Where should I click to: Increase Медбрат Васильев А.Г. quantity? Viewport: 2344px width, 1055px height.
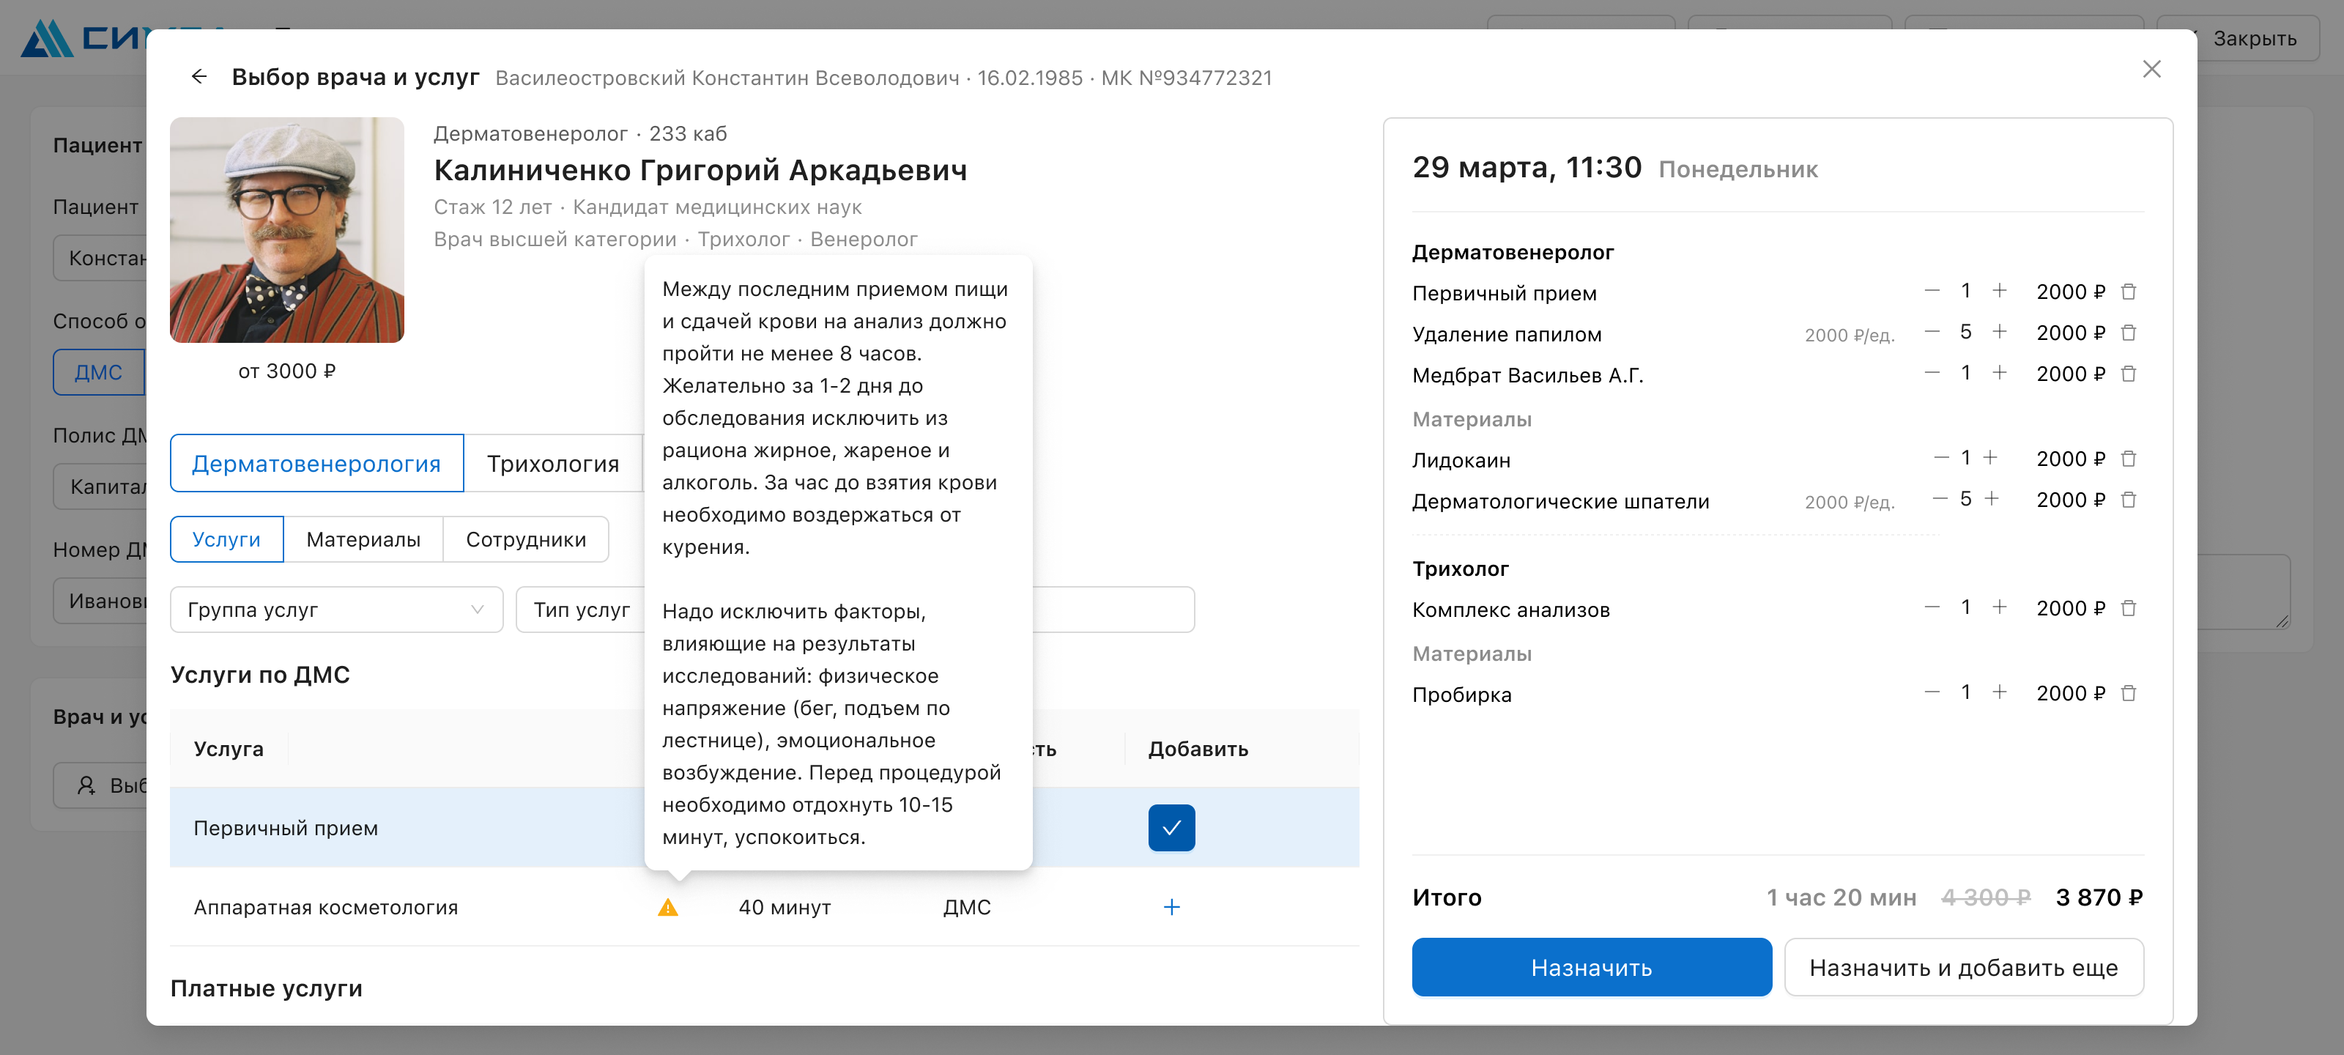coord(1999,372)
